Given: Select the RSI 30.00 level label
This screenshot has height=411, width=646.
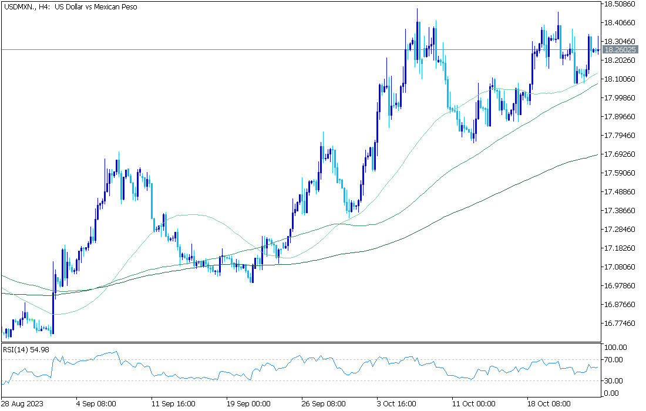Looking at the screenshot, I should [613, 381].
